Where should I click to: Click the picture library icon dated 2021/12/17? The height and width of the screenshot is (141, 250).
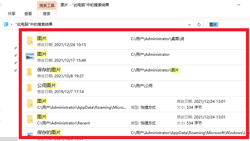[x=30, y=57]
